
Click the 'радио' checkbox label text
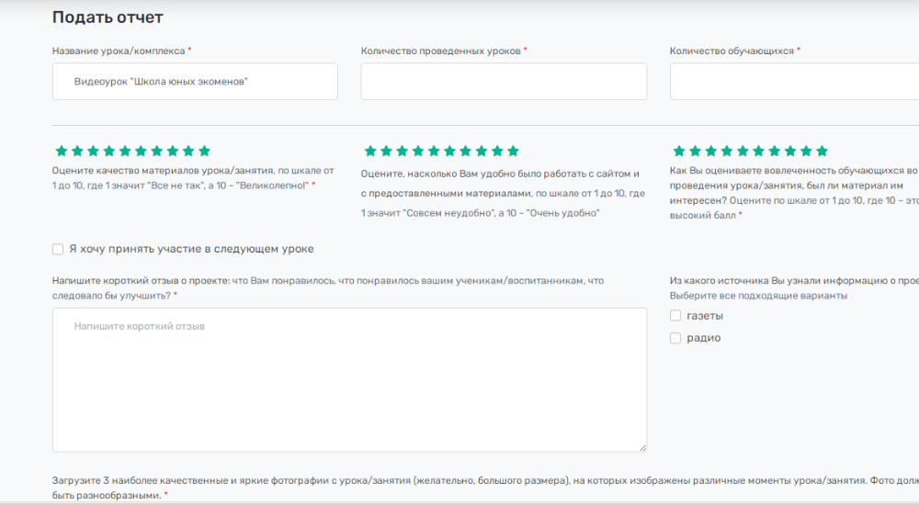coord(704,338)
